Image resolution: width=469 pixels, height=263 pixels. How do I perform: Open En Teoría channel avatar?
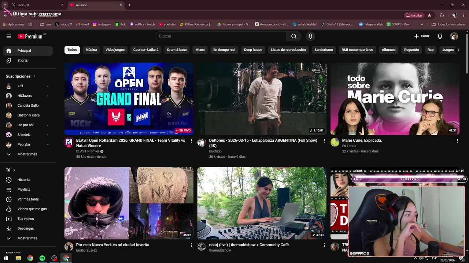pos(335,142)
